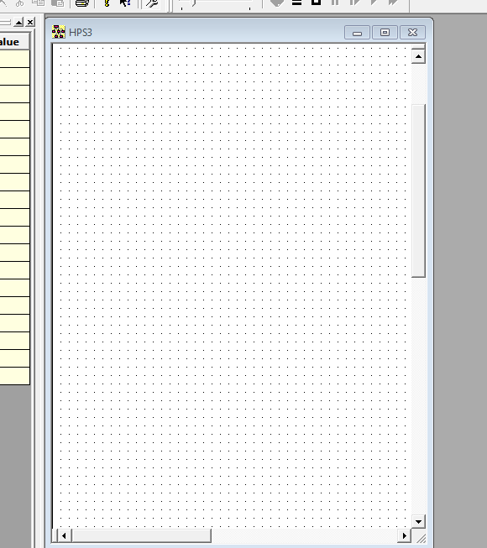Click the fast-forward simulation icon
Screen dimensions: 487x548
click(x=394, y=2)
